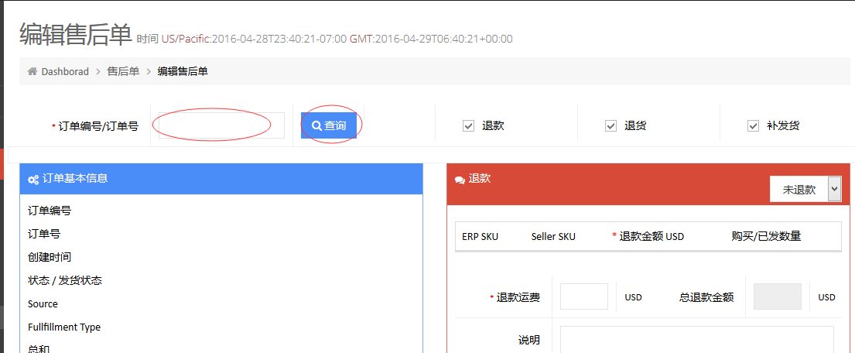Focus the 订单编号/订单号 input field
Screen dimensions: 855x353
click(x=221, y=125)
